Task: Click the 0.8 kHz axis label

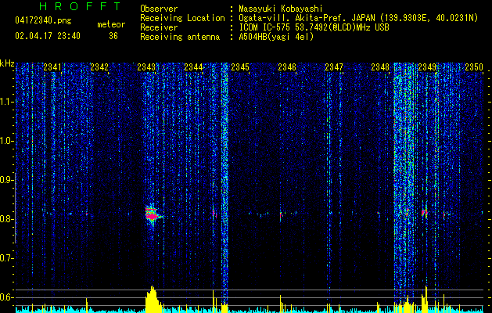Action: tap(6, 219)
